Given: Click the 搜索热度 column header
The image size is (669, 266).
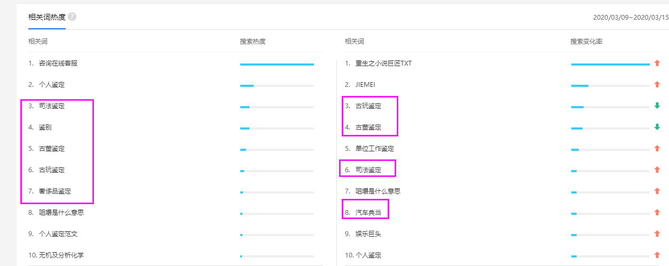Looking at the screenshot, I should pos(253,42).
